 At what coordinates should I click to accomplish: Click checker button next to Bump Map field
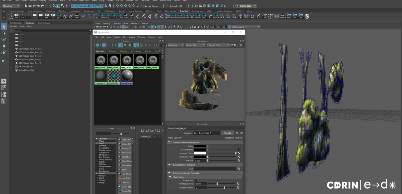pos(239,169)
